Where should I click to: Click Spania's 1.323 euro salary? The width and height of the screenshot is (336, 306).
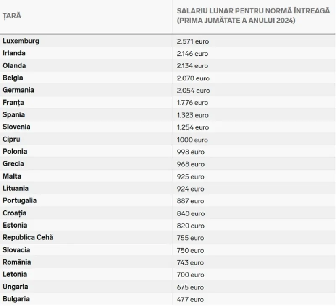[x=193, y=115]
